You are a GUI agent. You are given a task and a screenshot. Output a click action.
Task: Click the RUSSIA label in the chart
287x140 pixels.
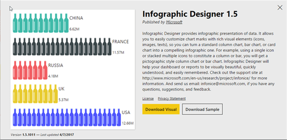coord(55,65)
